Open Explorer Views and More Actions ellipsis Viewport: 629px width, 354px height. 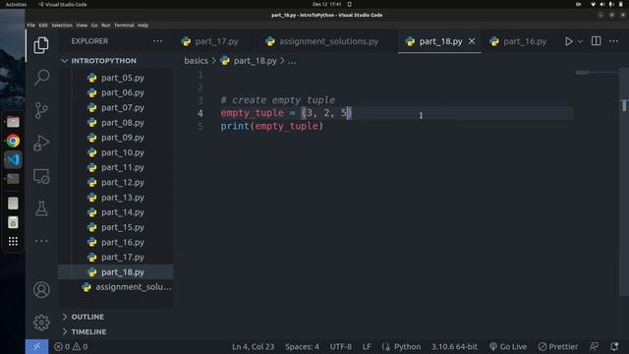coord(157,41)
